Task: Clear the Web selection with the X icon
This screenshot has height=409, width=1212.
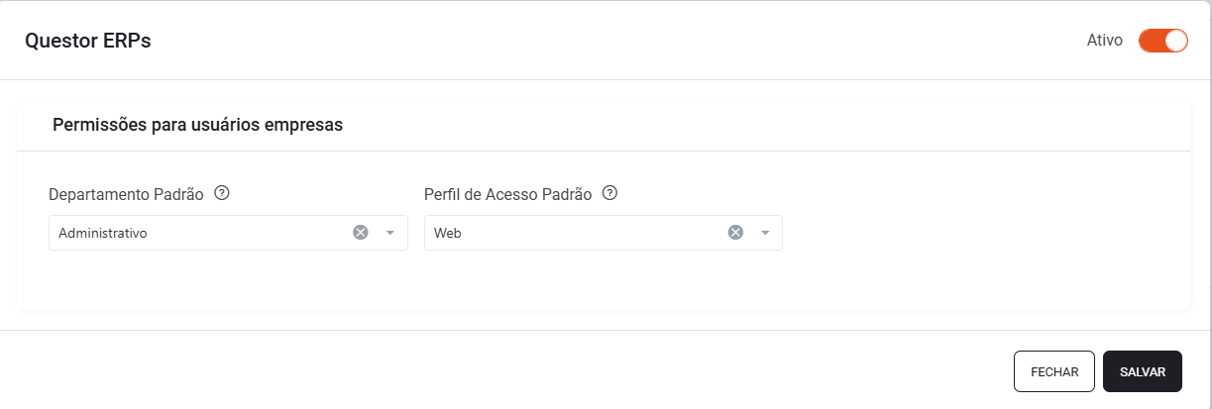Action: point(735,233)
